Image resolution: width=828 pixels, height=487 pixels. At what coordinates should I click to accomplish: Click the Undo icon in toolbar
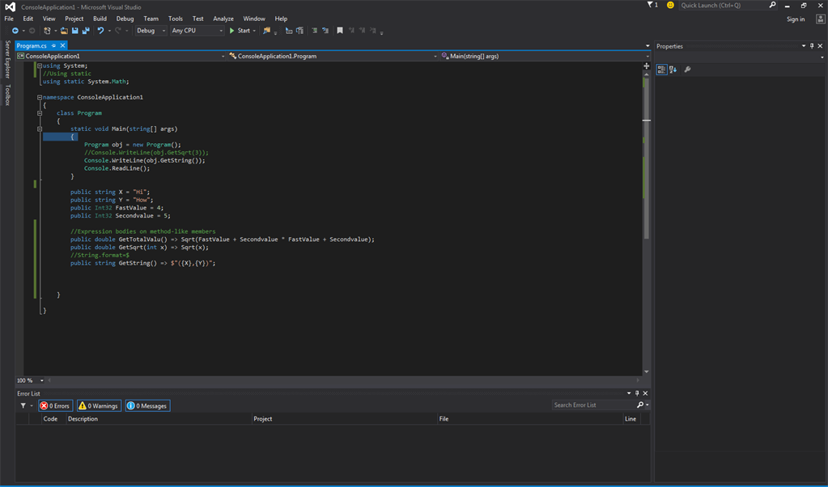click(x=100, y=31)
